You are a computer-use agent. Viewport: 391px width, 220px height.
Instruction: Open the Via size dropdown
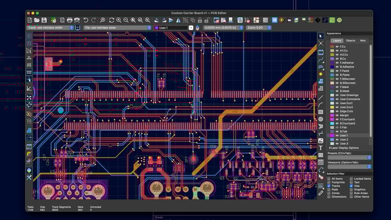[x=118, y=28]
